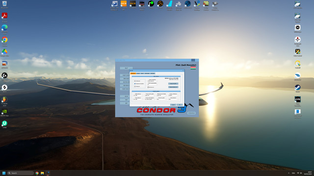Open the Objects level of detail dropdown
This screenshot has width=314, height=176.
click(162, 95)
